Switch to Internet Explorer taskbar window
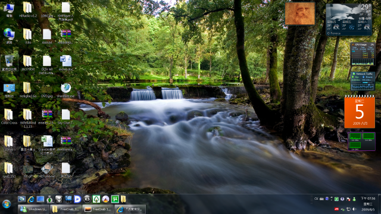The height and width of the screenshot is (214, 381). pyautogui.click(x=130, y=209)
